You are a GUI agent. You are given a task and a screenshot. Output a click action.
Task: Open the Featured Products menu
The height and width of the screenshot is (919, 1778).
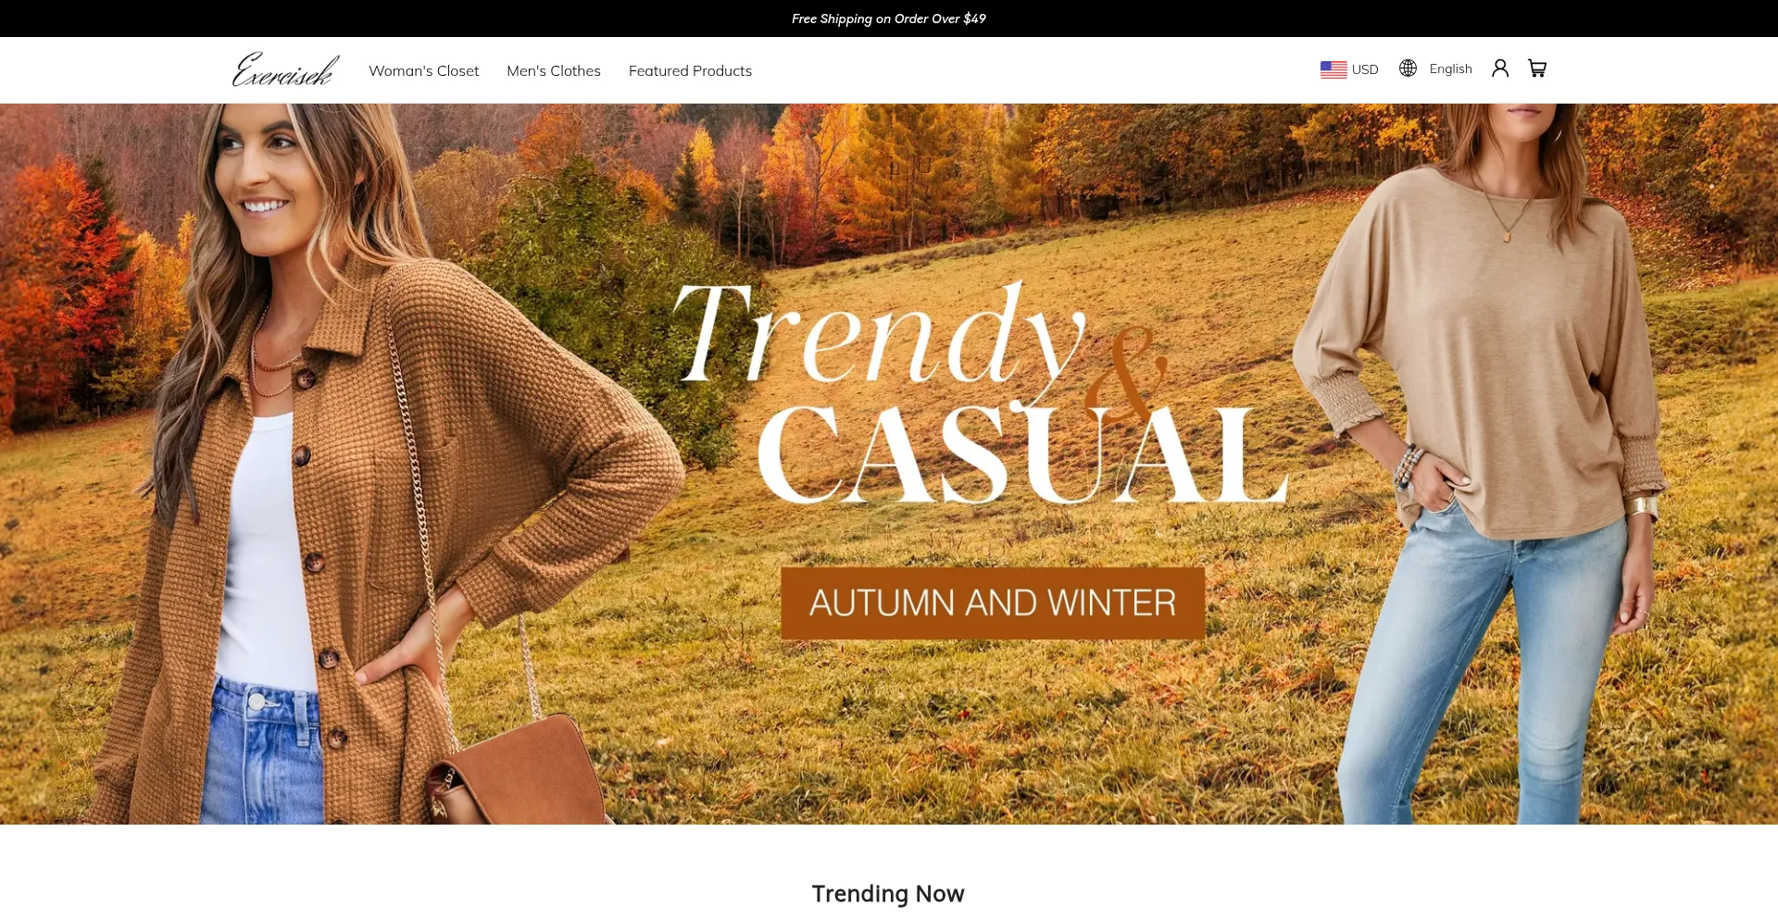[690, 70]
